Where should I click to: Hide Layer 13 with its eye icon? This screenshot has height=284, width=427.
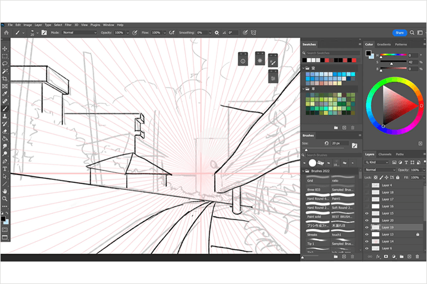click(x=367, y=234)
